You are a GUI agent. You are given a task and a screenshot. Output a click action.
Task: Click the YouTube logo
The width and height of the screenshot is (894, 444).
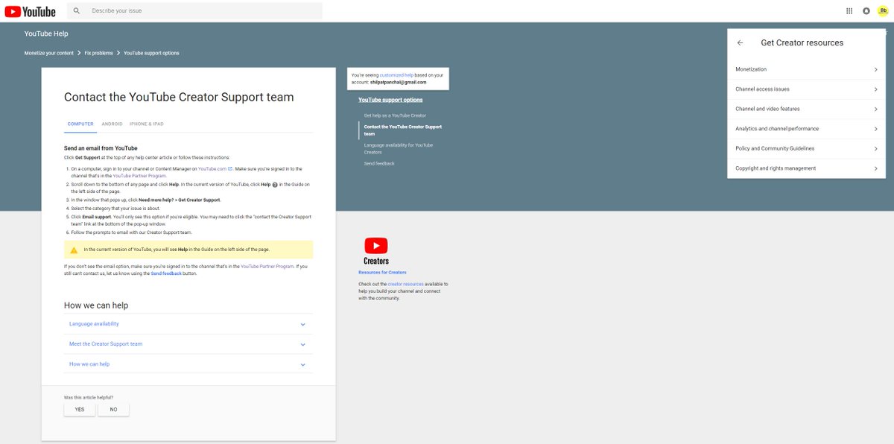pyautogui.click(x=30, y=11)
